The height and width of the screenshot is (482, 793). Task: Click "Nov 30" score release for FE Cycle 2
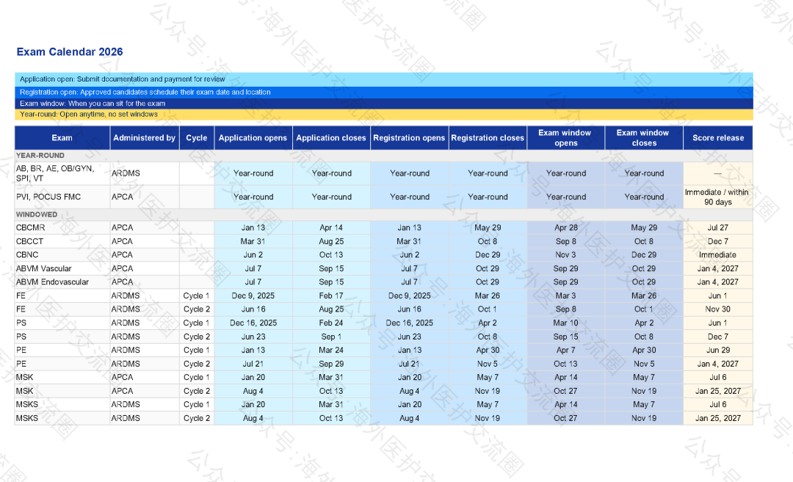pos(717,309)
